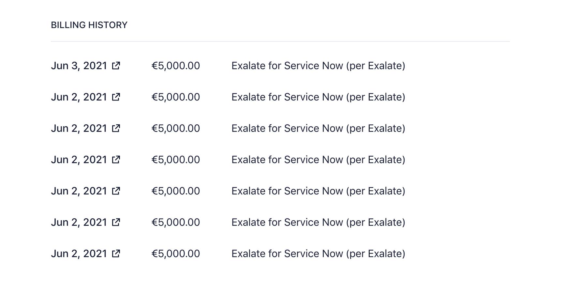Open the external link icon beside Jun 3, 2021

coord(116,66)
